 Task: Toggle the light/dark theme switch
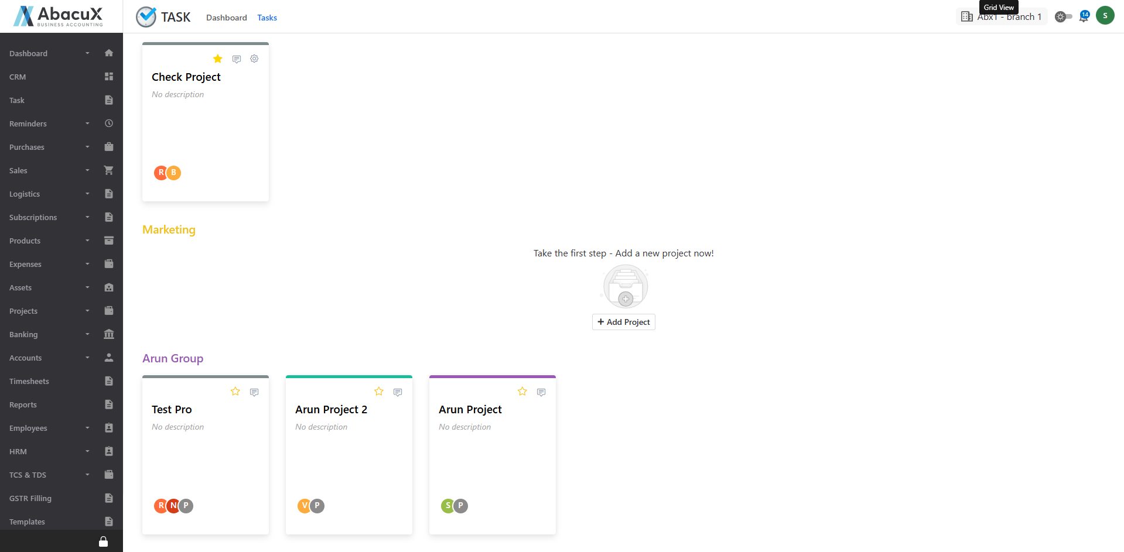tap(1063, 17)
